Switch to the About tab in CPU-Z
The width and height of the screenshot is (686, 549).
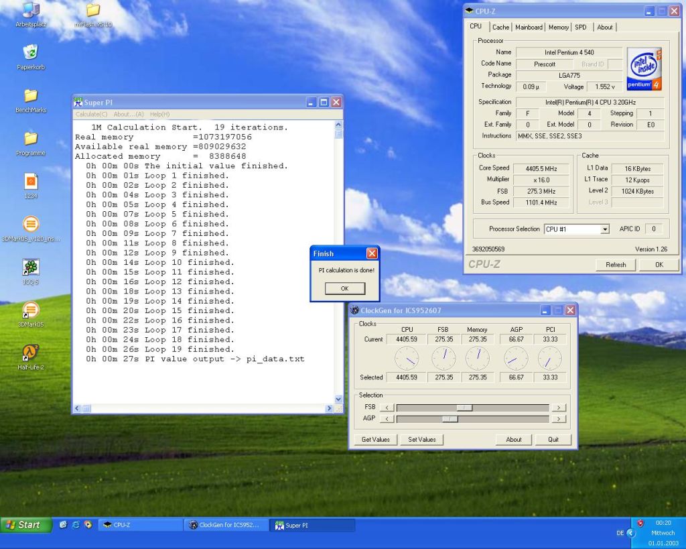[605, 27]
